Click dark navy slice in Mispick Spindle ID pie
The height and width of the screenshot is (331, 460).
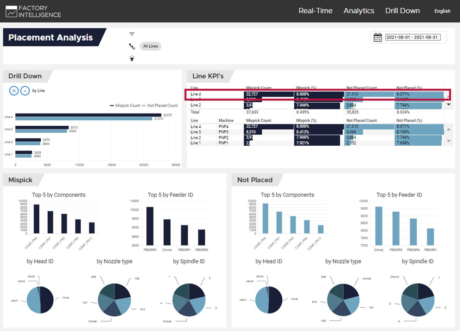[196, 291]
